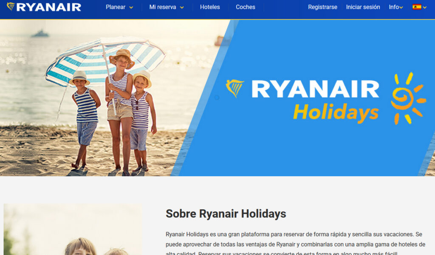Viewport: 435px width, 255px height.
Task: Open the Hoteles menu item
Action: (x=210, y=7)
